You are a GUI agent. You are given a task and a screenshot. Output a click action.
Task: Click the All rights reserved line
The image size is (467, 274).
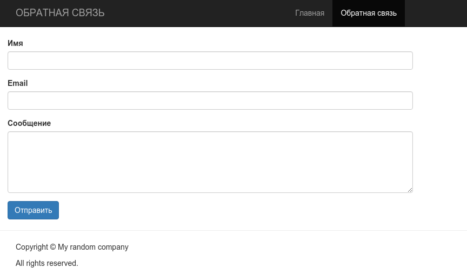pyautogui.click(x=47, y=263)
